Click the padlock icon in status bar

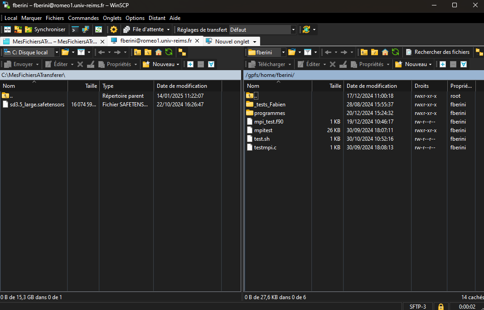click(441, 307)
